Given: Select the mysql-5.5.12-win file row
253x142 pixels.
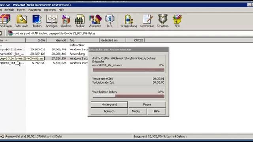Looking at the screenshot, I should pos(44,49).
